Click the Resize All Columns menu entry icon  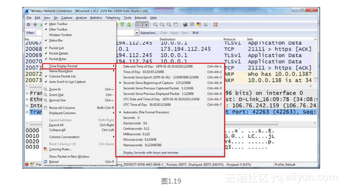[46, 108]
